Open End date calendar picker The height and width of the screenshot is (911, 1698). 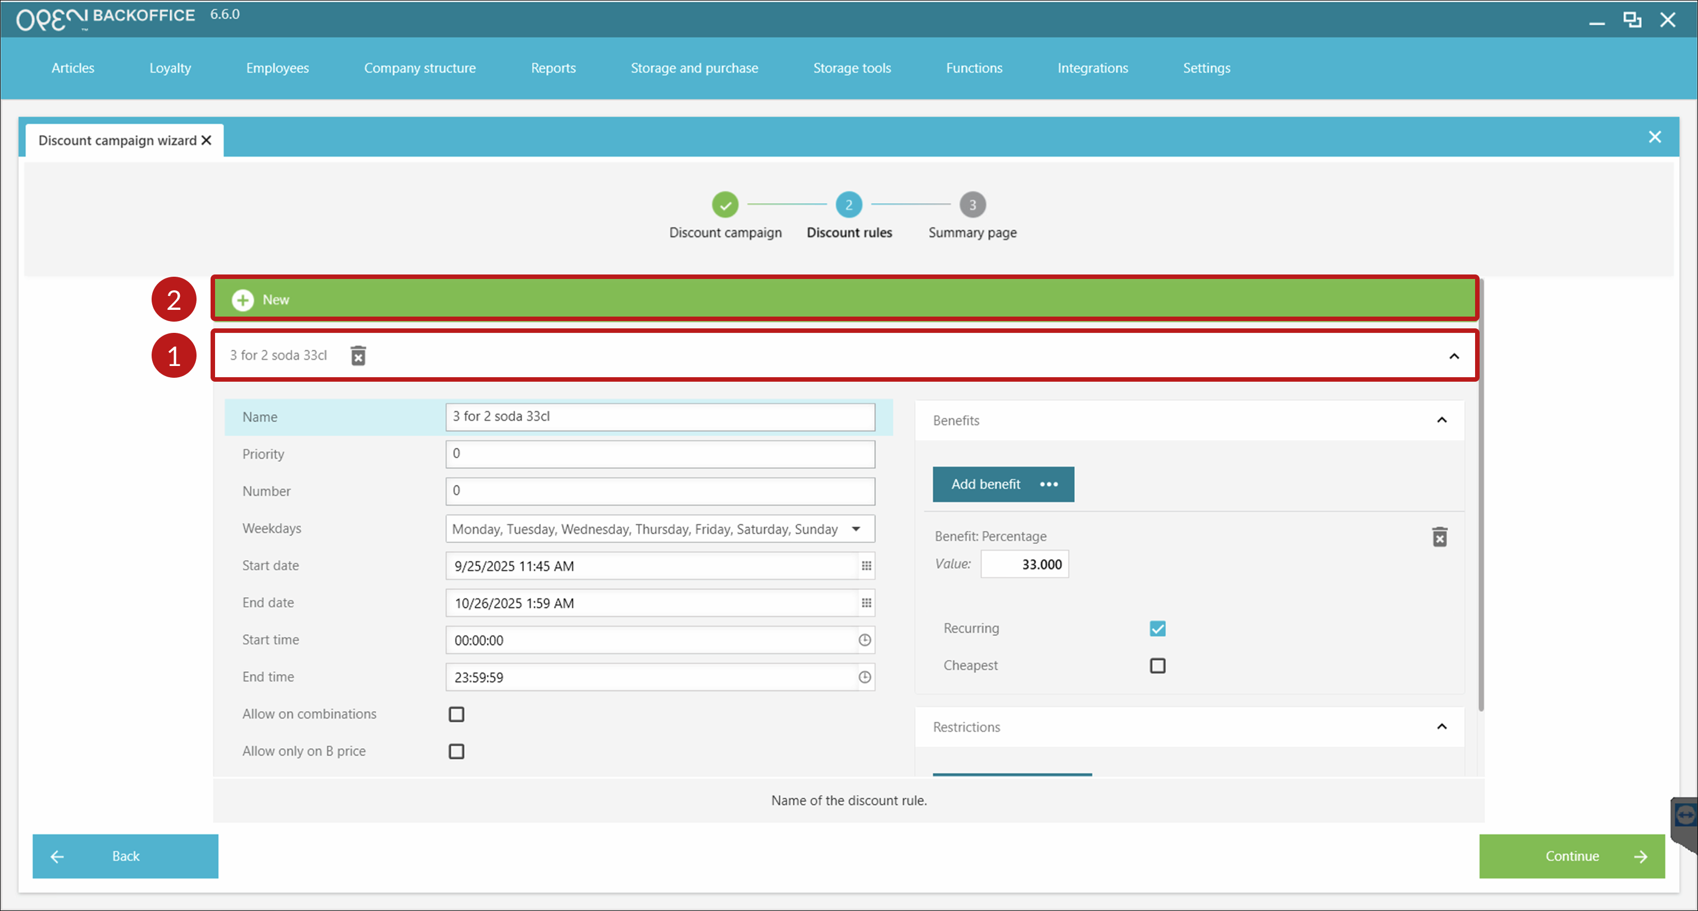pos(866,603)
